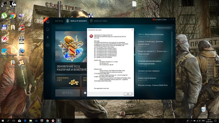Select the WORLD OF WARSHIPS tab
Viewport: 219px width, 123px height.
(x=77, y=21)
